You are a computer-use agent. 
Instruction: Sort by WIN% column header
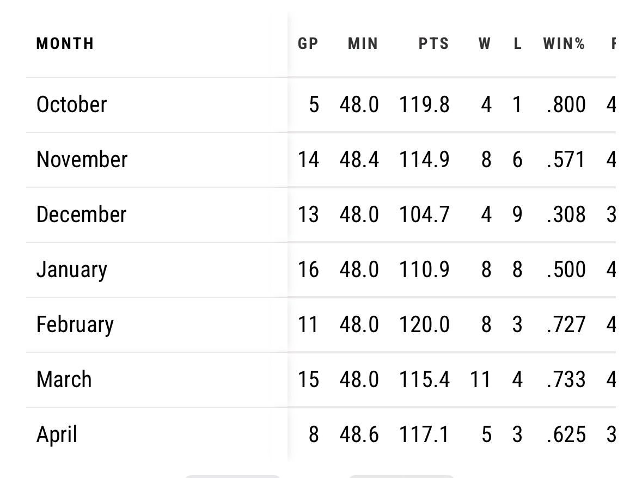click(564, 44)
